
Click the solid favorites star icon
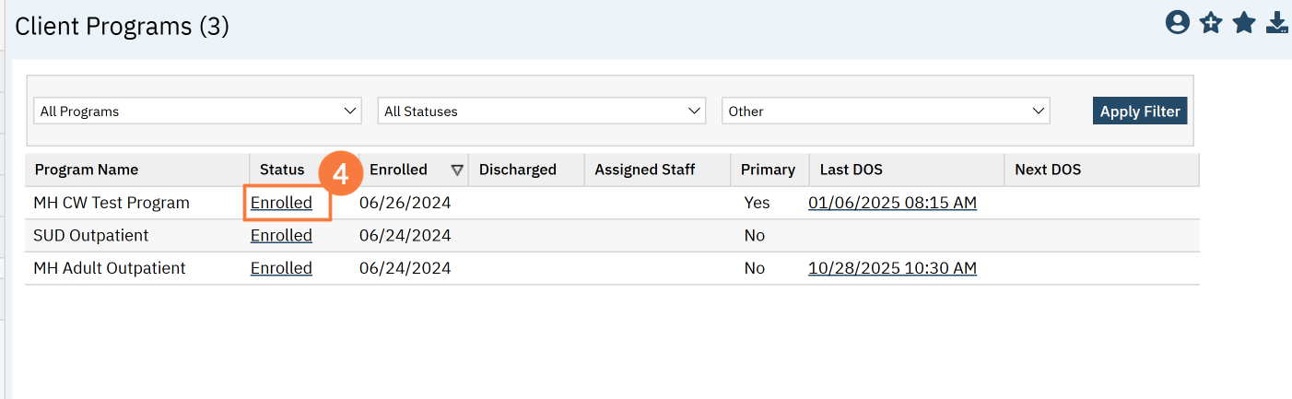click(1244, 23)
